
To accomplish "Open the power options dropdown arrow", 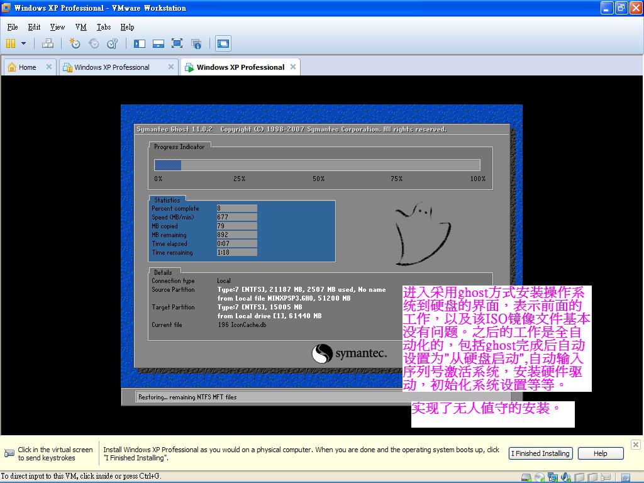I will 23,43.
